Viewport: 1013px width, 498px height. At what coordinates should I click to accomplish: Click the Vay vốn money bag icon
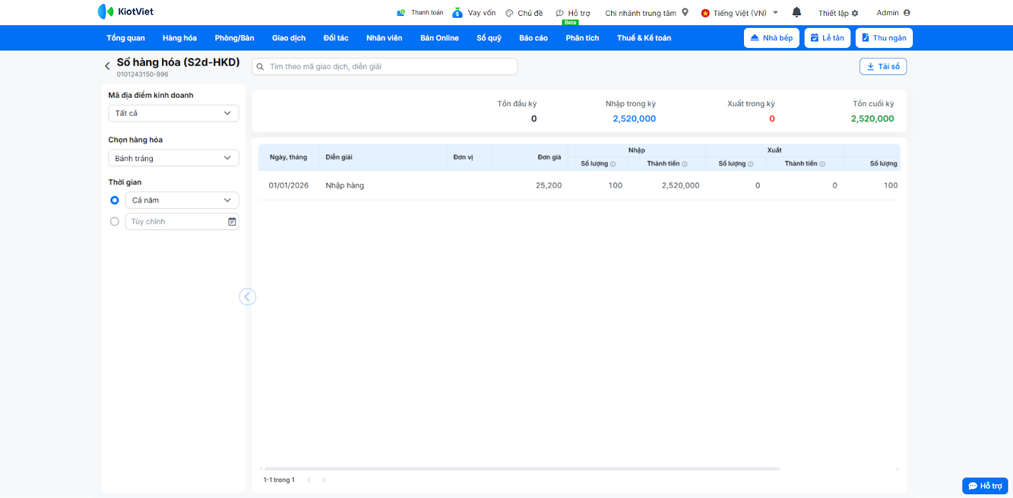click(x=457, y=13)
